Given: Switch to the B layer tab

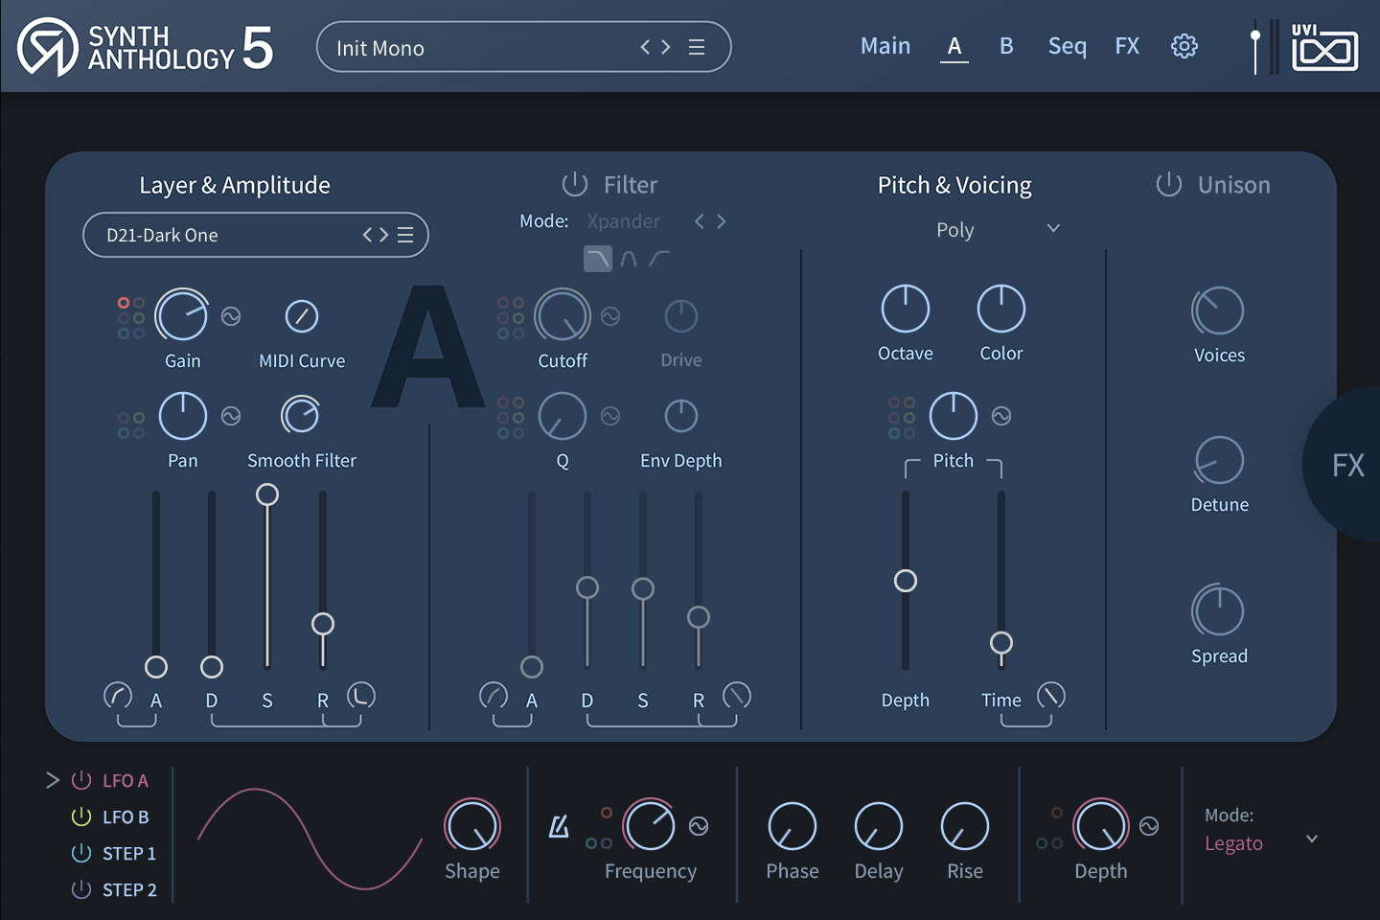Looking at the screenshot, I should click(x=1006, y=46).
